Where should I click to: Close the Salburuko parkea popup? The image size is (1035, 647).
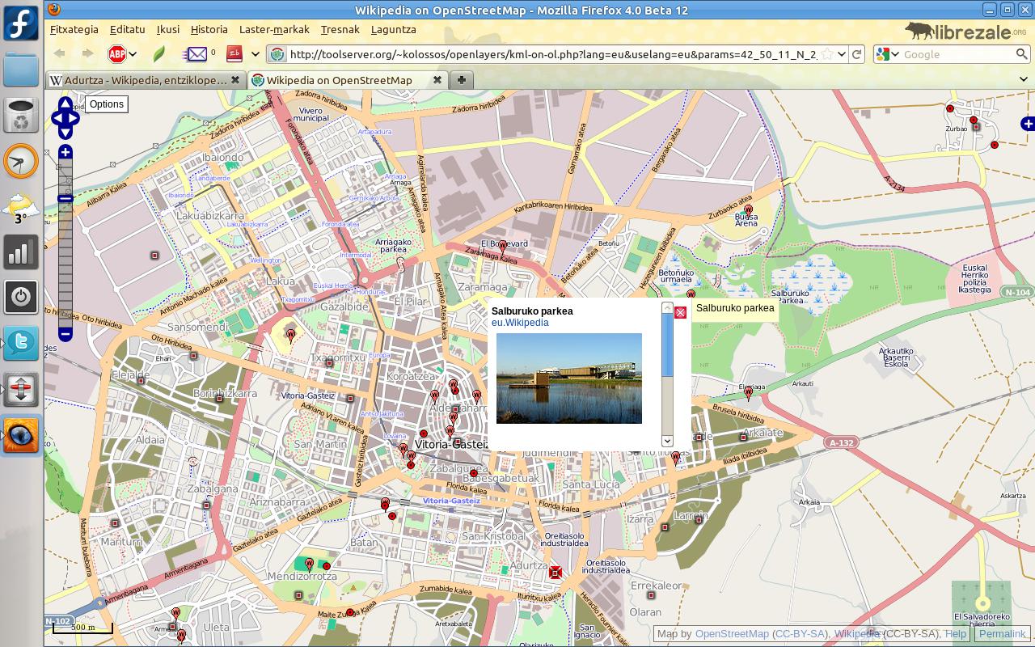click(680, 312)
